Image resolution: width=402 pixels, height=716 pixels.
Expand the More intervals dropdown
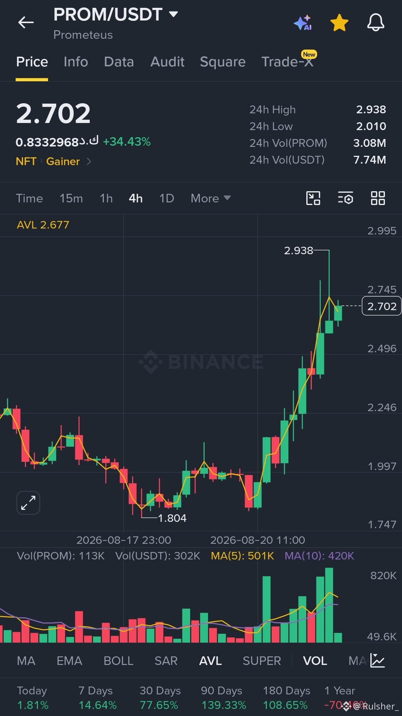tap(211, 198)
